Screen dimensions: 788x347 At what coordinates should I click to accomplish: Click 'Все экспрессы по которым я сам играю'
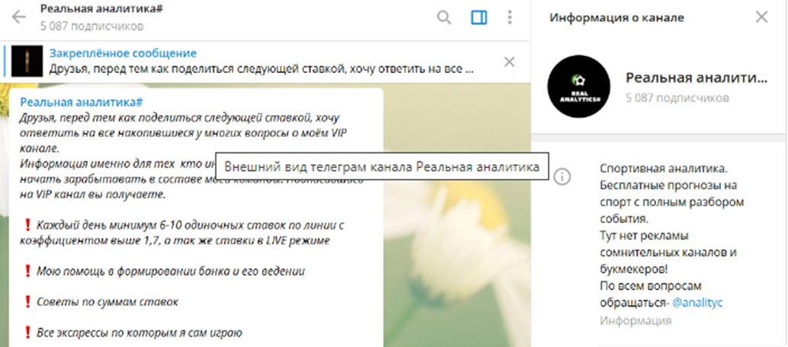(139, 333)
